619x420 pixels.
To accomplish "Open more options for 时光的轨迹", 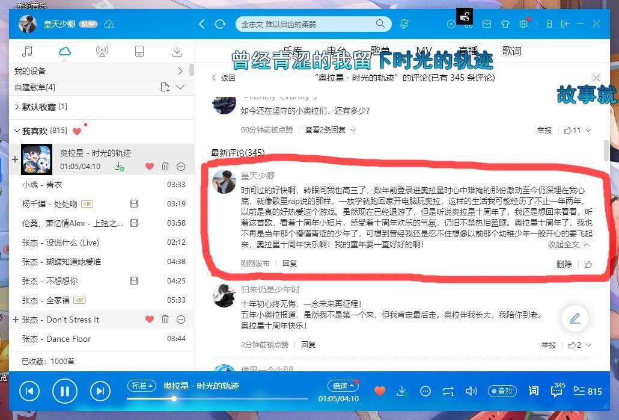I will 181,166.
